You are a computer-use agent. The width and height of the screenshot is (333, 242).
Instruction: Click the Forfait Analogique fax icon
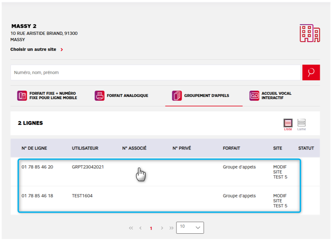click(x=99, y=96)
